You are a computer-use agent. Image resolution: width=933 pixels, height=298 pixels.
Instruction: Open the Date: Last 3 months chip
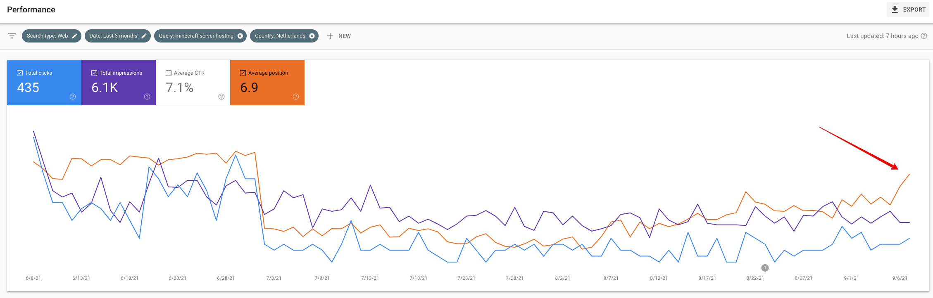click(113, 36)
